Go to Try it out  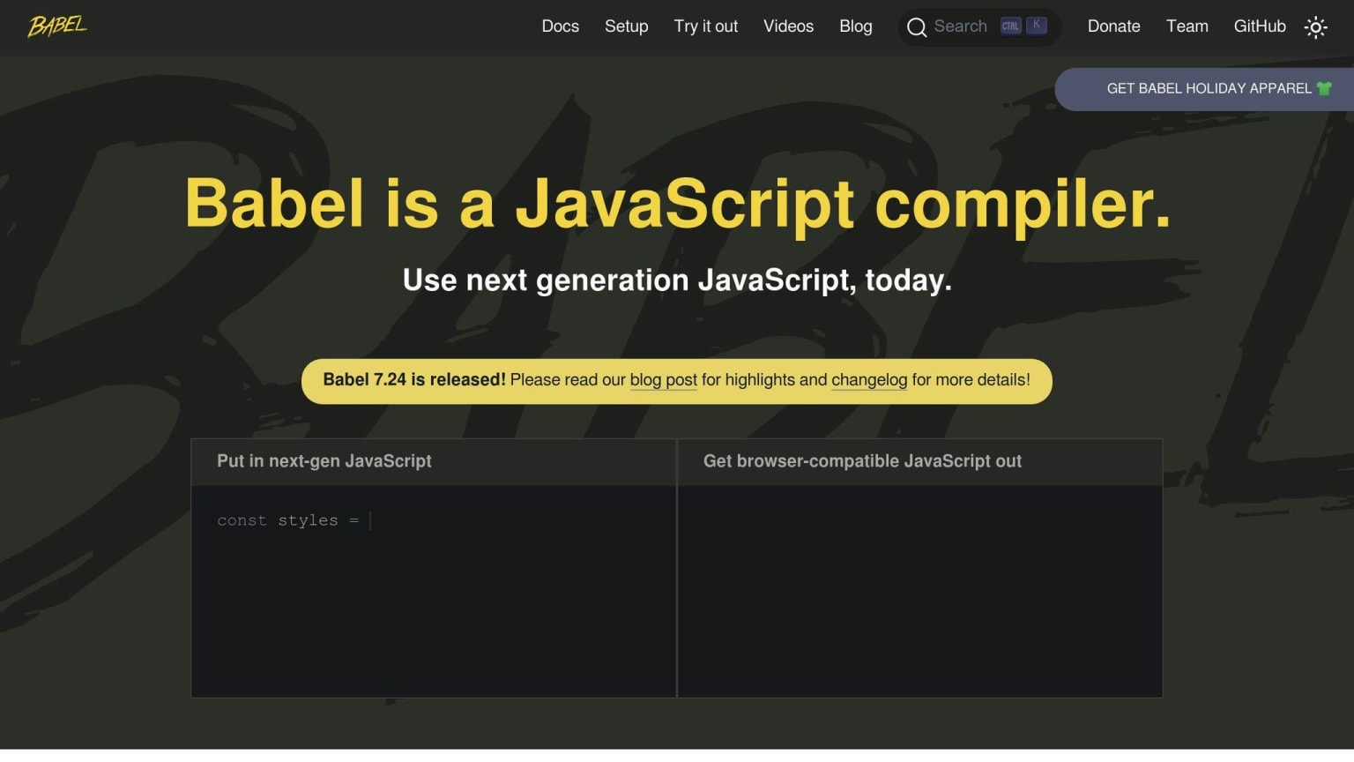pos(706,26)
